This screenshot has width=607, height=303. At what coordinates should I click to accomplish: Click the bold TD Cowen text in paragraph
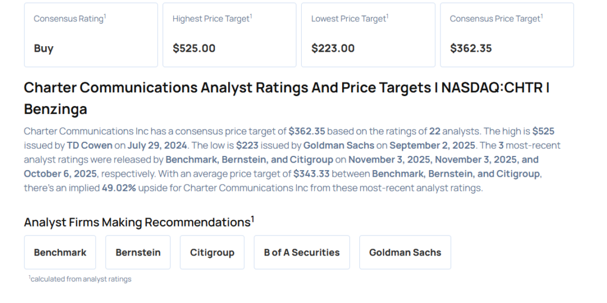tap(95, 145)
